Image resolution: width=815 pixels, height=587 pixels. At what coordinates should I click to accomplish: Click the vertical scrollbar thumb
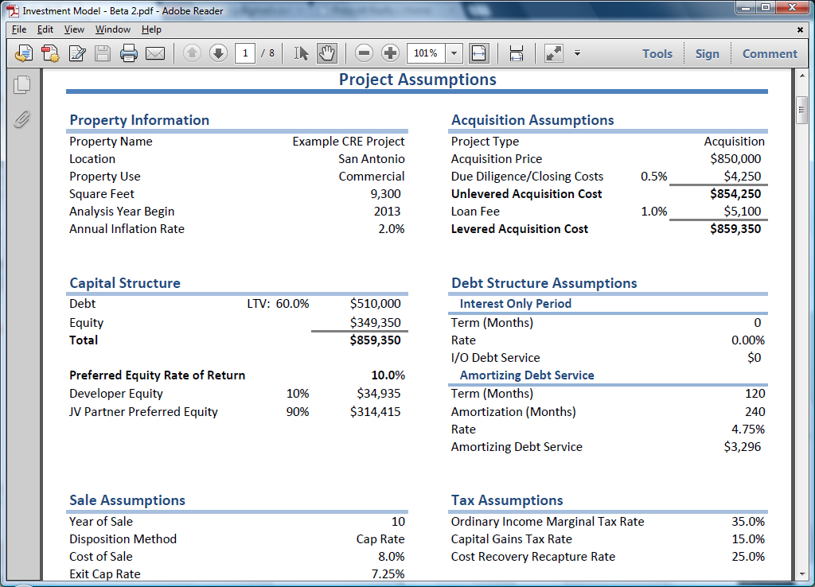(x=801, y=110)
